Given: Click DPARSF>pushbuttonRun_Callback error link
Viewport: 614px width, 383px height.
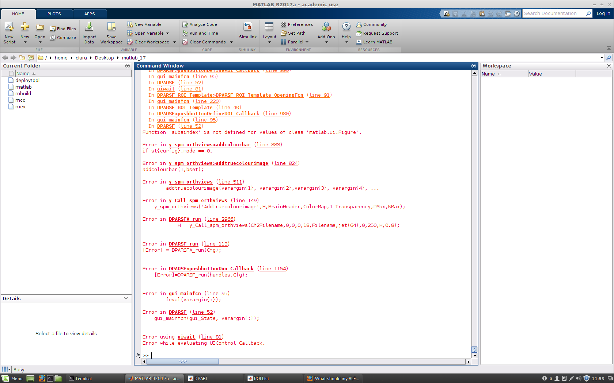Looking at the screenshot, I should 211,269.
